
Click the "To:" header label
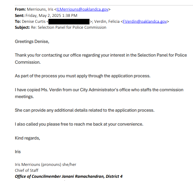18,21
